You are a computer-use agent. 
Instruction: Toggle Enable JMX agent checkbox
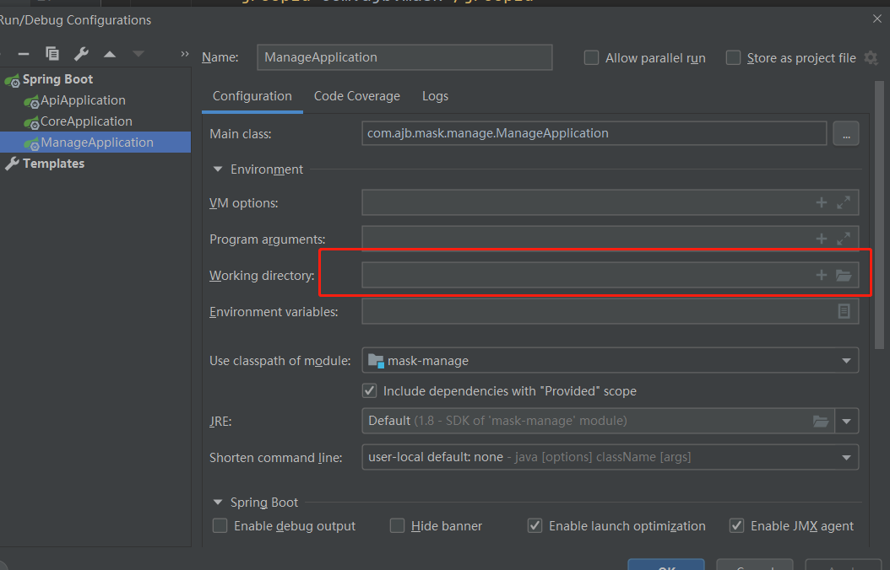pyautogui.click(x=737, y=526)
